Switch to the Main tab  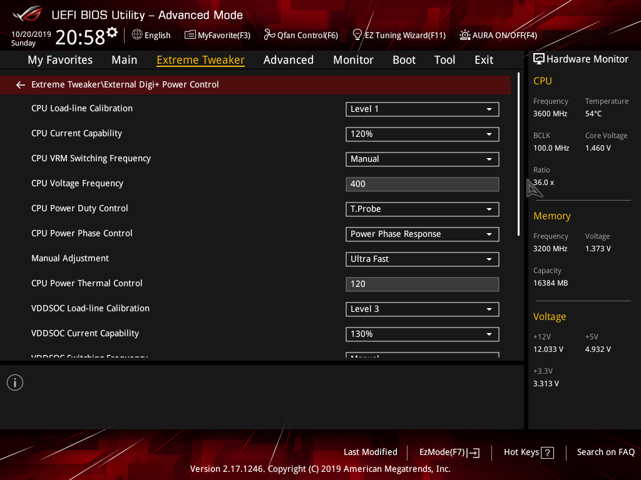125,60
